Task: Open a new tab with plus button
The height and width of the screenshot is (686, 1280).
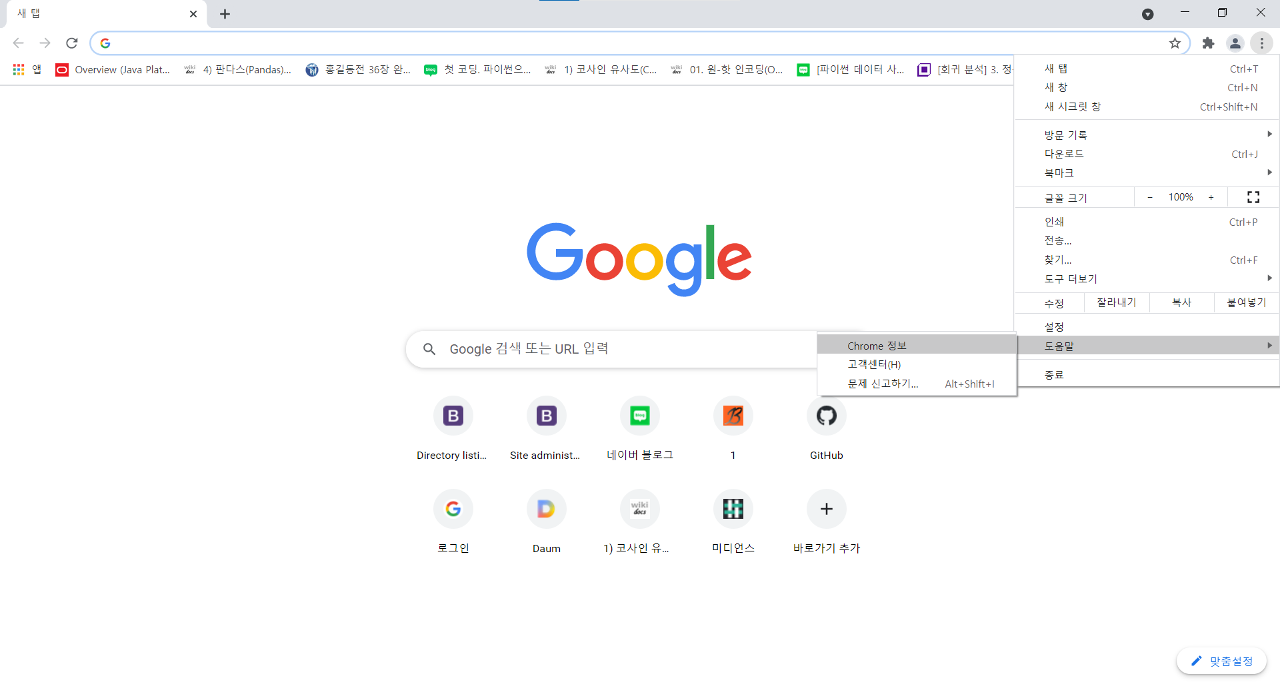Action: pyautogui.click(x=225, y=14)
